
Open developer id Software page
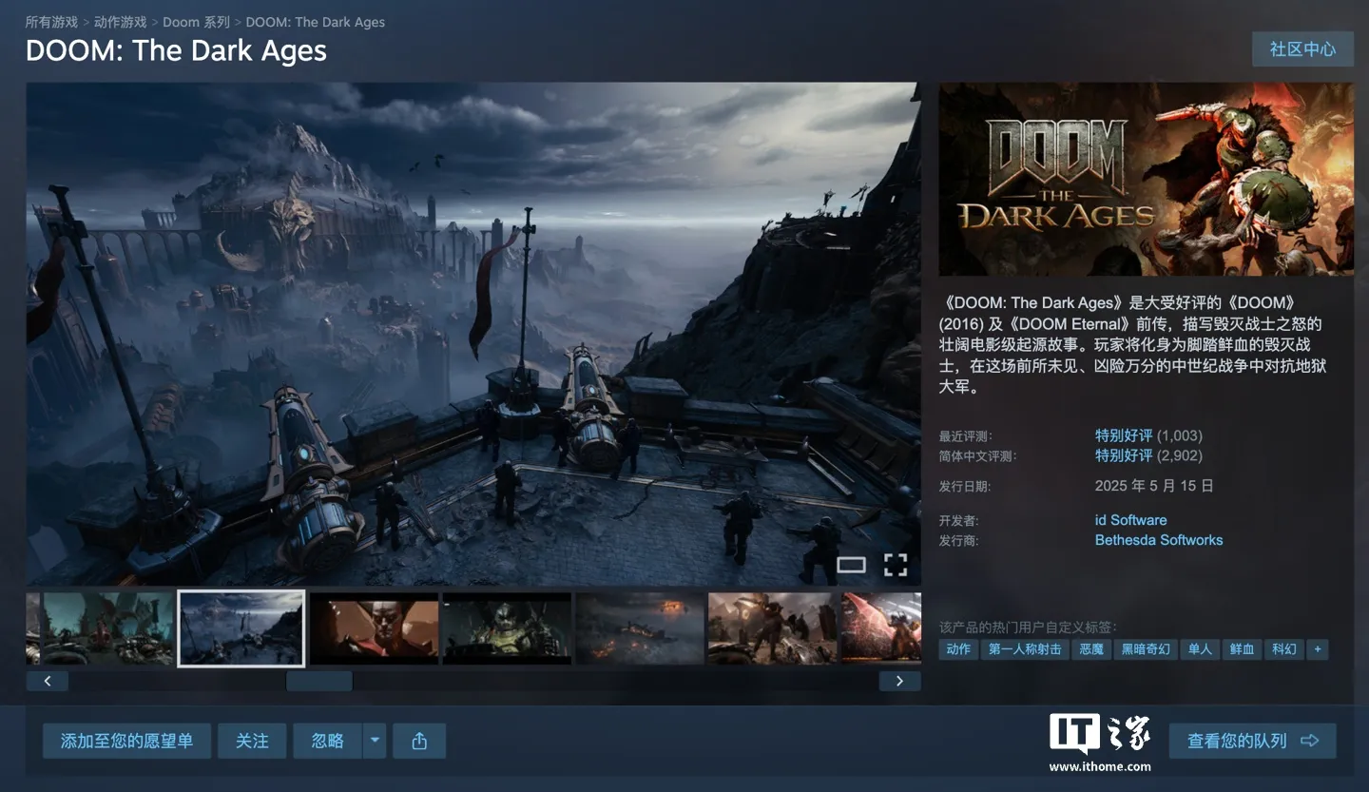(x=1130, y=520)
